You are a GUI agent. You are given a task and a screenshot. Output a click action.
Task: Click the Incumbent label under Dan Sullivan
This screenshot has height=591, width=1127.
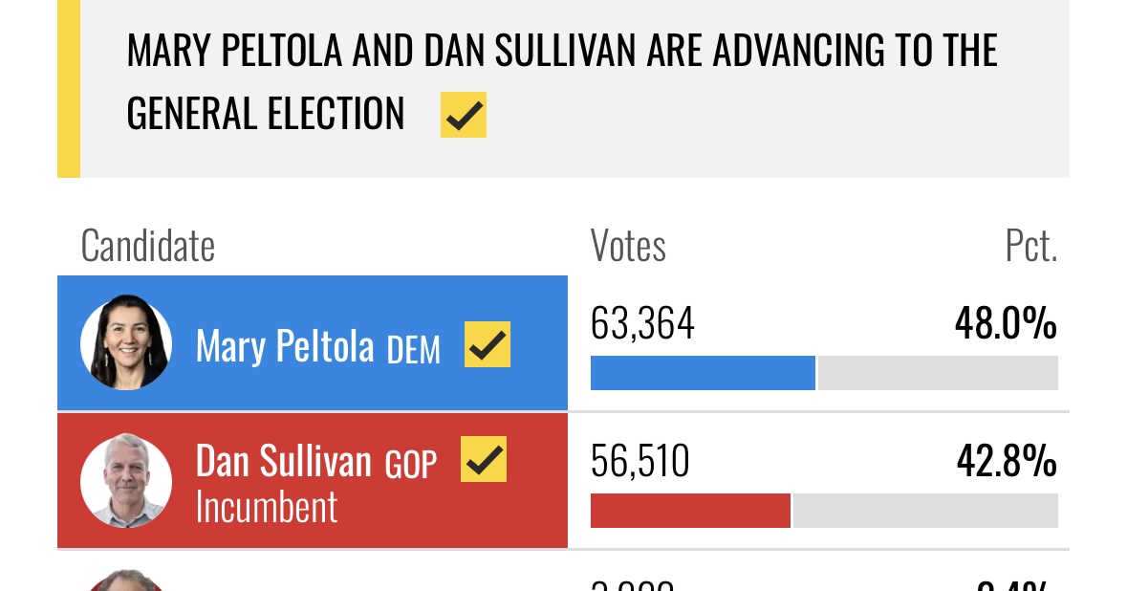coord(267,508)
